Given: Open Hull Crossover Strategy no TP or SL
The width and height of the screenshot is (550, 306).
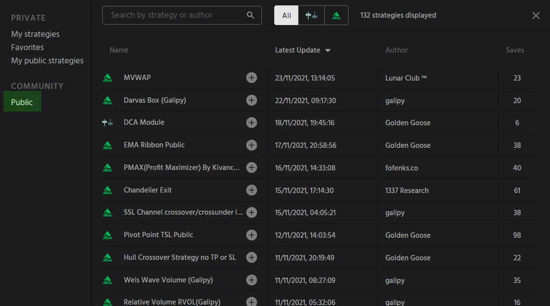Looking at the screenshot, I should tap(179, 257).
